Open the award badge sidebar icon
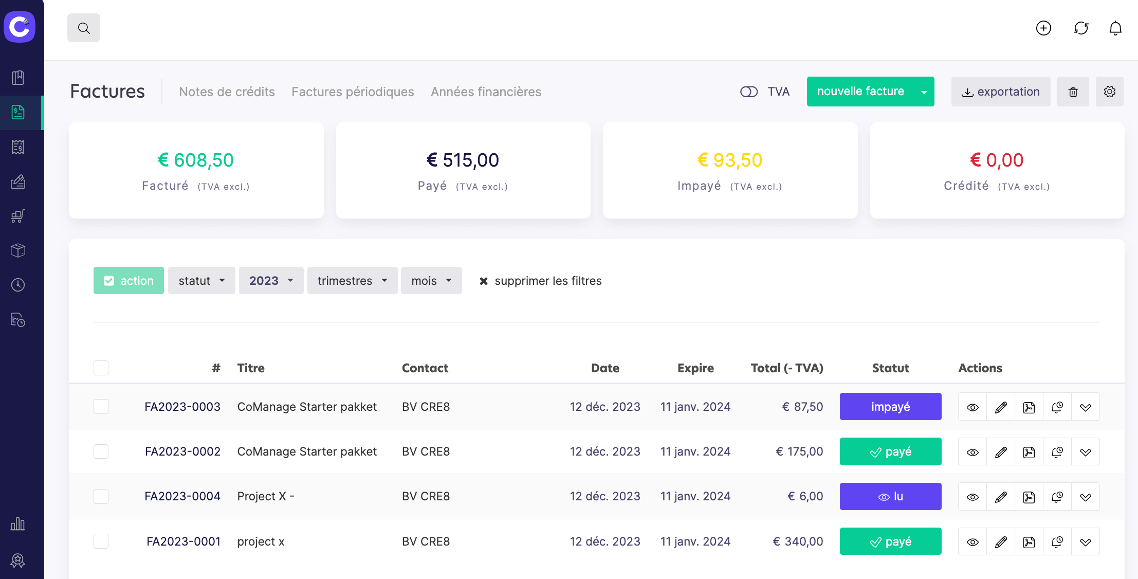Image resolution: width=1138 pixels, height=579 pixels. (18, 560)
